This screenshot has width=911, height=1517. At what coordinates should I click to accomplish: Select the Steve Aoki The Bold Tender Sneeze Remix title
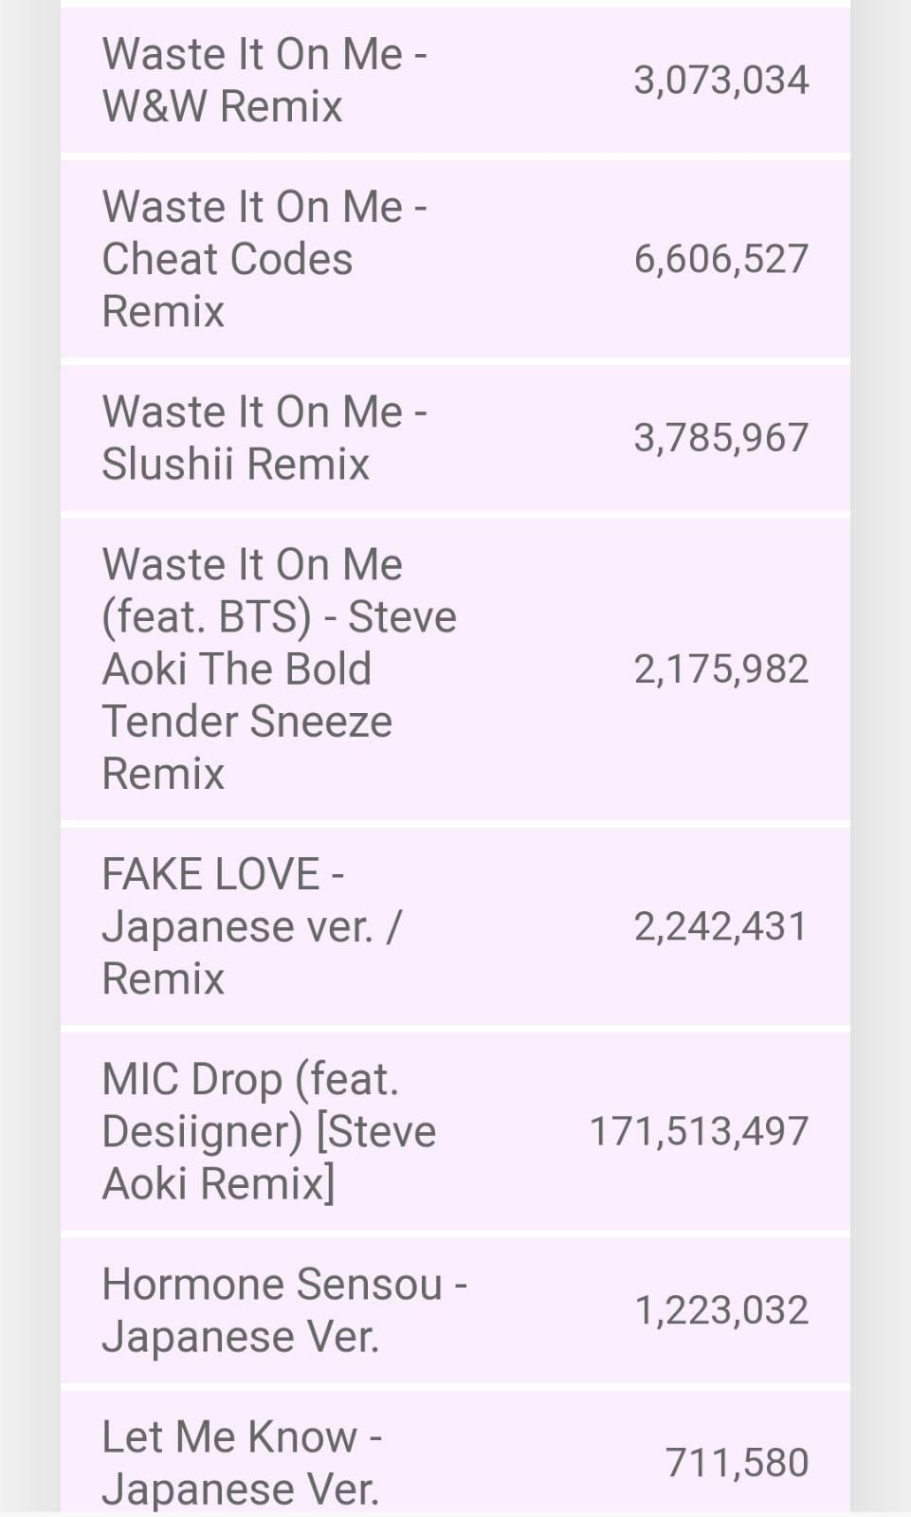(279, 668)
